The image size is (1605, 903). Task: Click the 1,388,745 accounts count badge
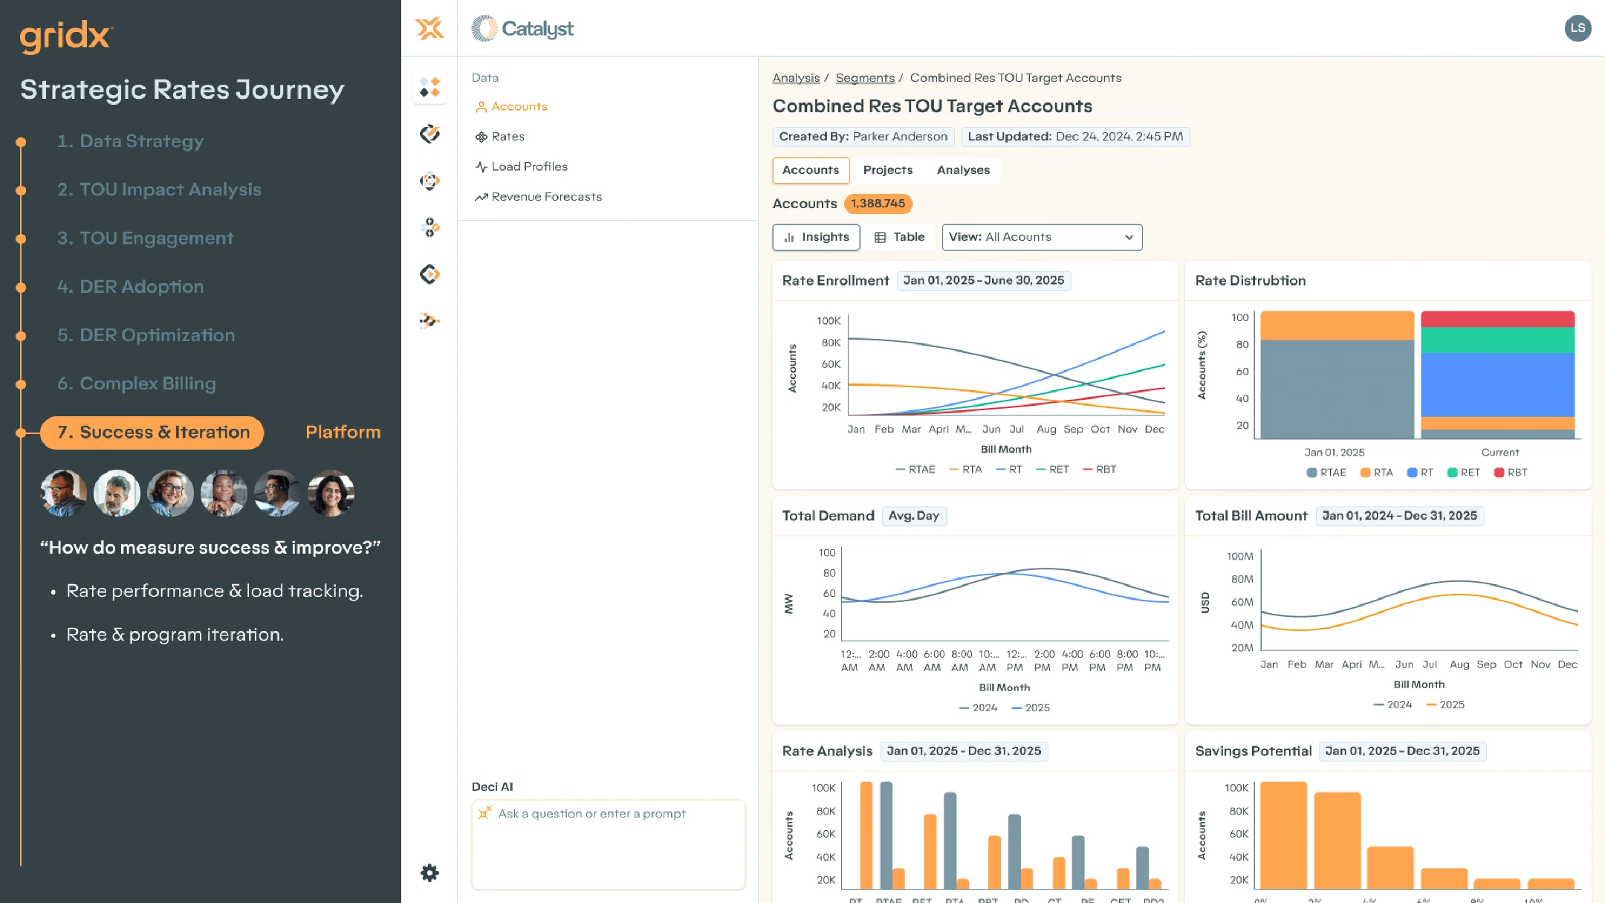[878, 204]
